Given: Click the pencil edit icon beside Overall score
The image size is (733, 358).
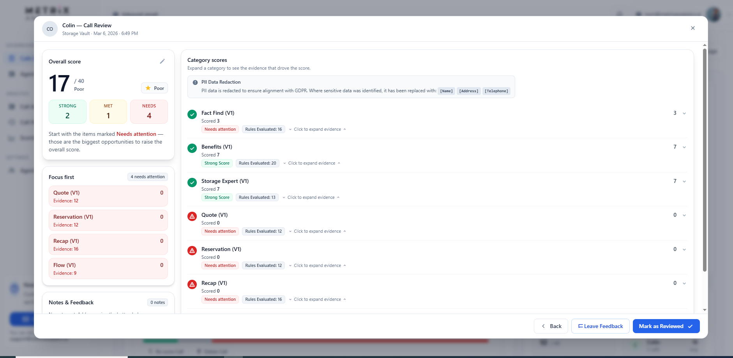Looking at the screenshot, I should pyautogui.click(x=162, y=61).
